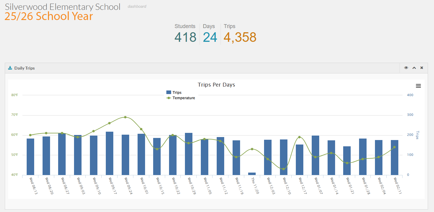434x212 pixels.
Task: Toggle the eye visibility icon in panel header
Action: pyautogui.click(x=406, y=68)
